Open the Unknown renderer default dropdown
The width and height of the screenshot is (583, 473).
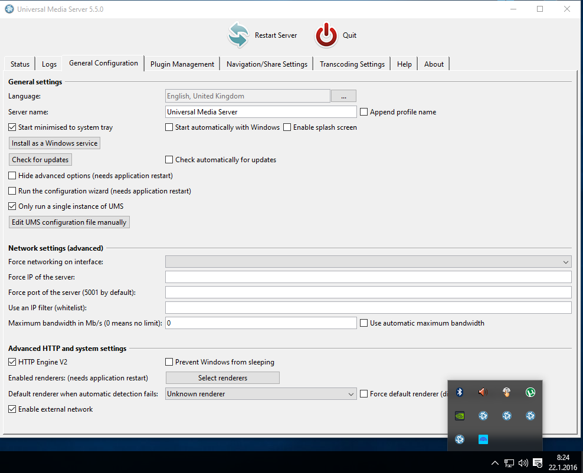[261, 394]
